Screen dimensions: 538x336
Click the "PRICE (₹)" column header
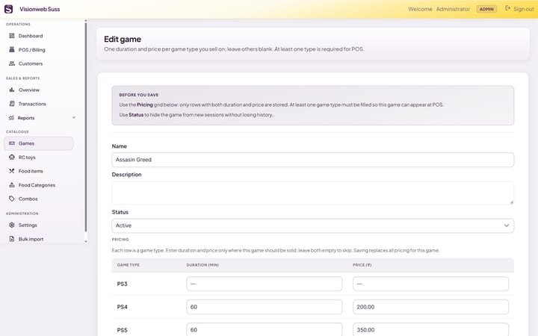pos(362,265)
